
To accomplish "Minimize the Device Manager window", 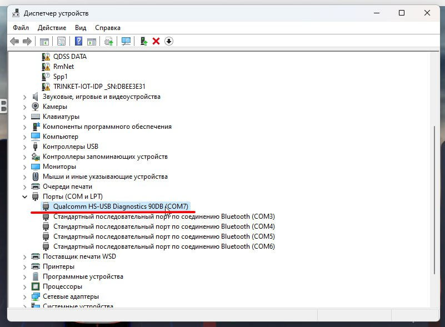I will [x=377, y=13].
